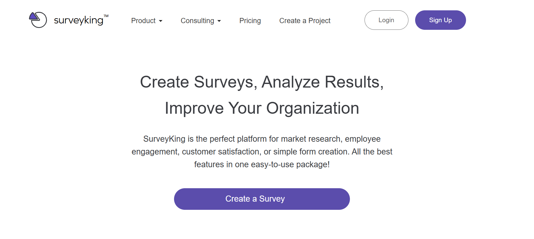
Task: Select Create a Project in navigation
Action: tap(305, 21)
